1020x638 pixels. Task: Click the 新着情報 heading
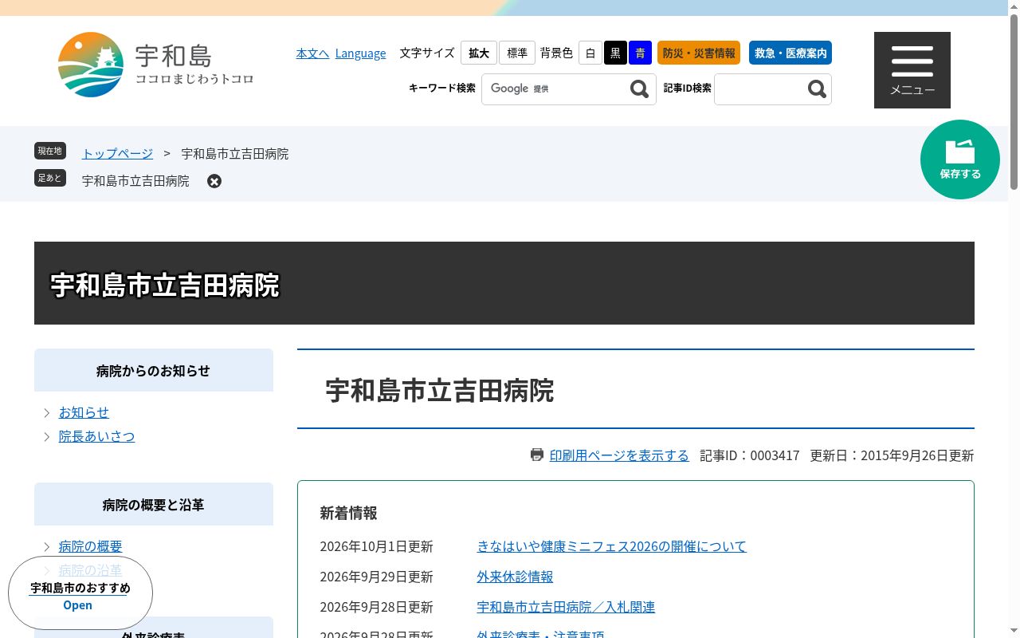coord(348,513)
